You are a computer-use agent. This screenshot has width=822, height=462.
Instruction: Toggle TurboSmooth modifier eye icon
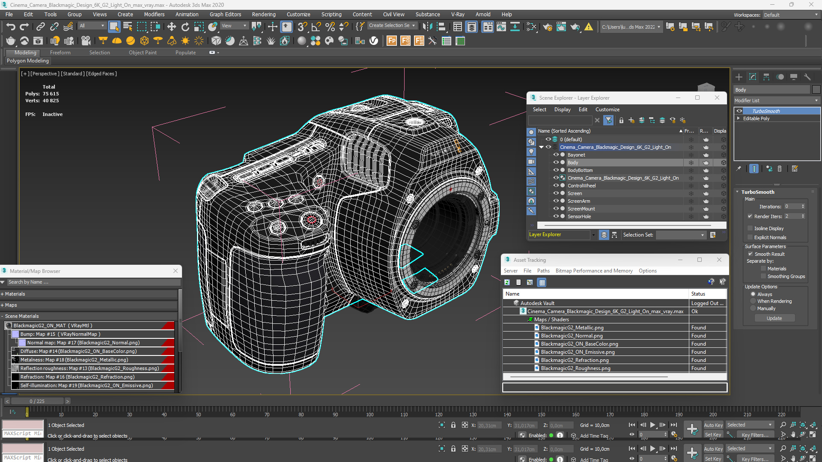coord(739,111)
